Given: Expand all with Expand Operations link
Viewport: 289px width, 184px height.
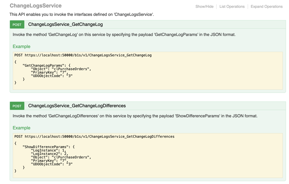Looking at the screenshot, I should tap(266, 6).
